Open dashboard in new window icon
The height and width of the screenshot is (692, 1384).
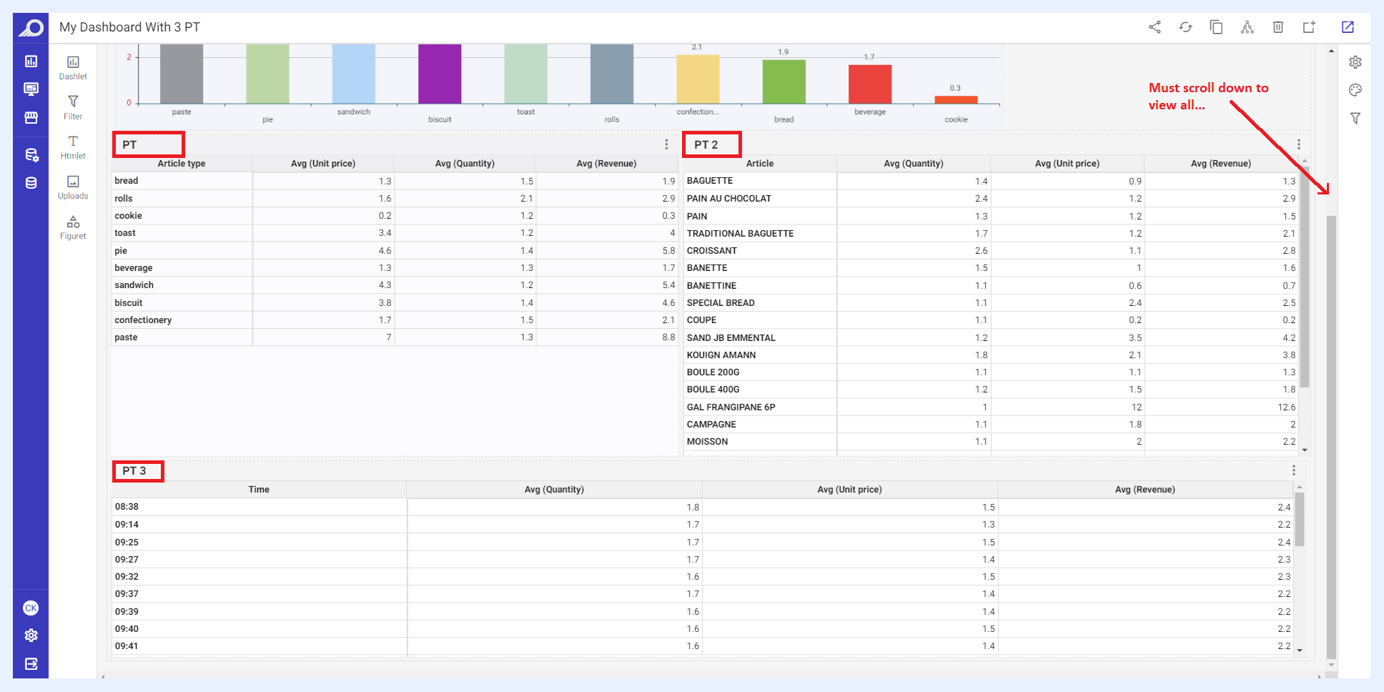[x=1348, y=27]
